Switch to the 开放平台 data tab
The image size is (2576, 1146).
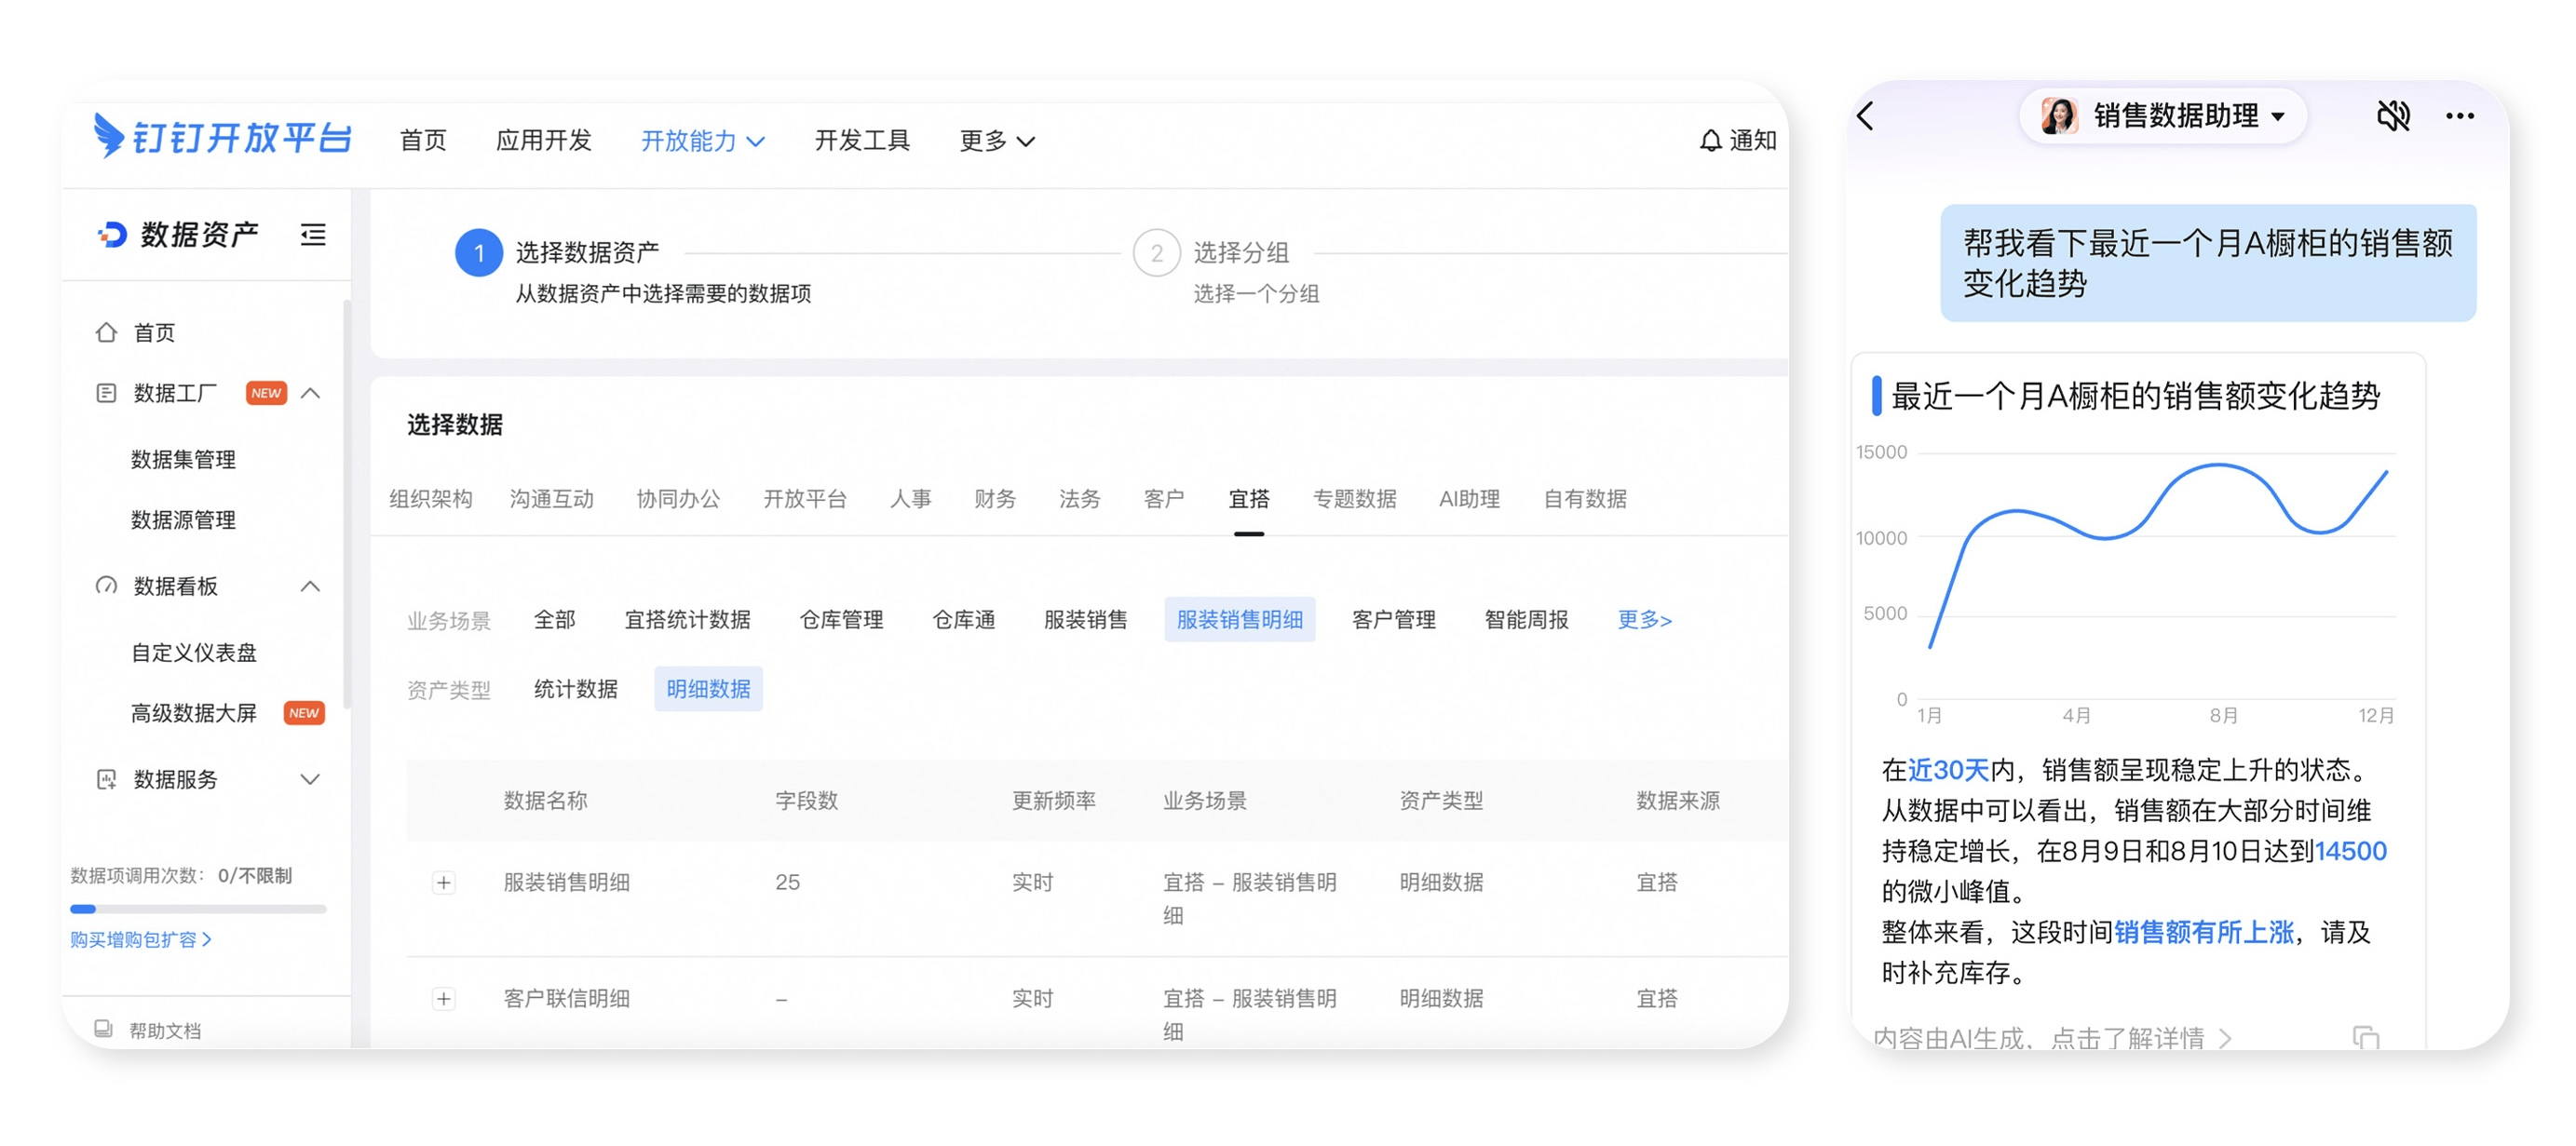(805, 499)
